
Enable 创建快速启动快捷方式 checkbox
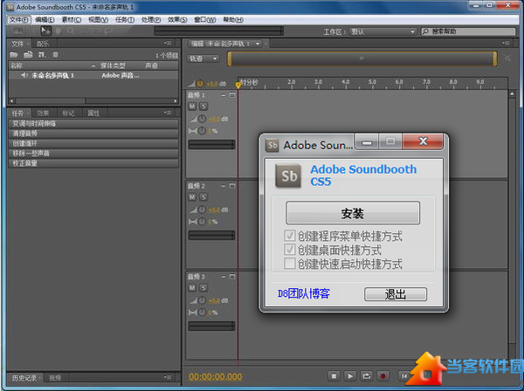pyautogui.click(x=291, y=264)
